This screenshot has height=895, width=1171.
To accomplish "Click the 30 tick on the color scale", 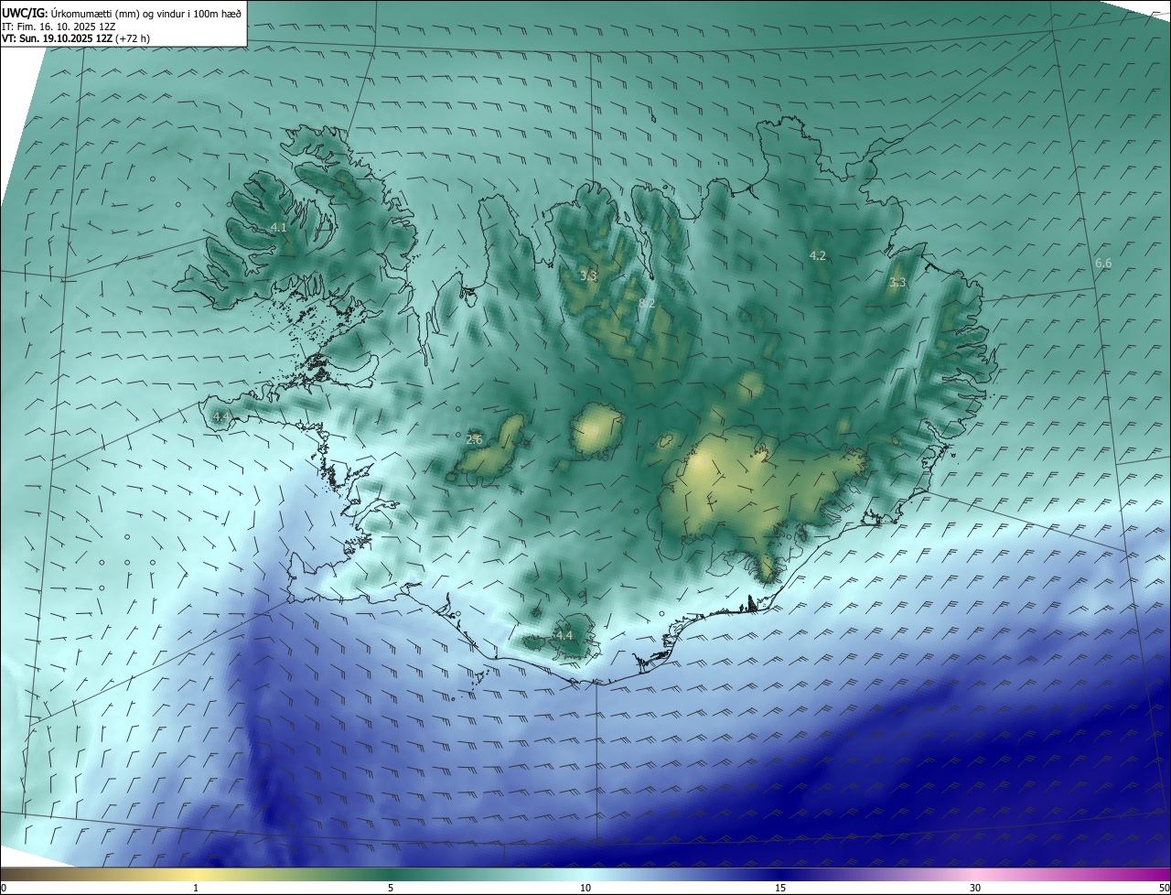I will click(x=975, y=889).
